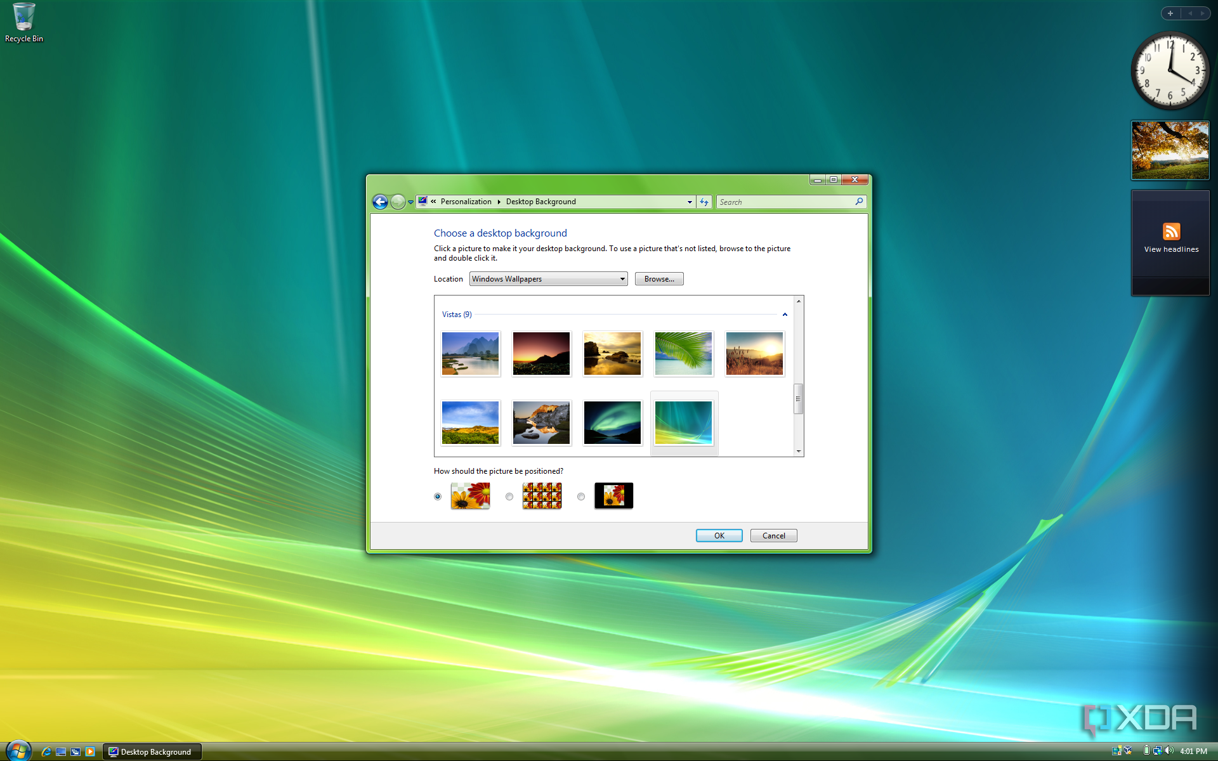Select the green palm leaf wallpaper
This screenshot has height=761, width=1218.
click(x=683, y=354)
